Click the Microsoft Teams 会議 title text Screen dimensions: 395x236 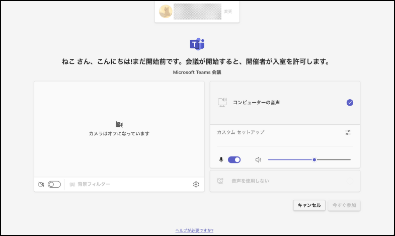pos(197,72)
